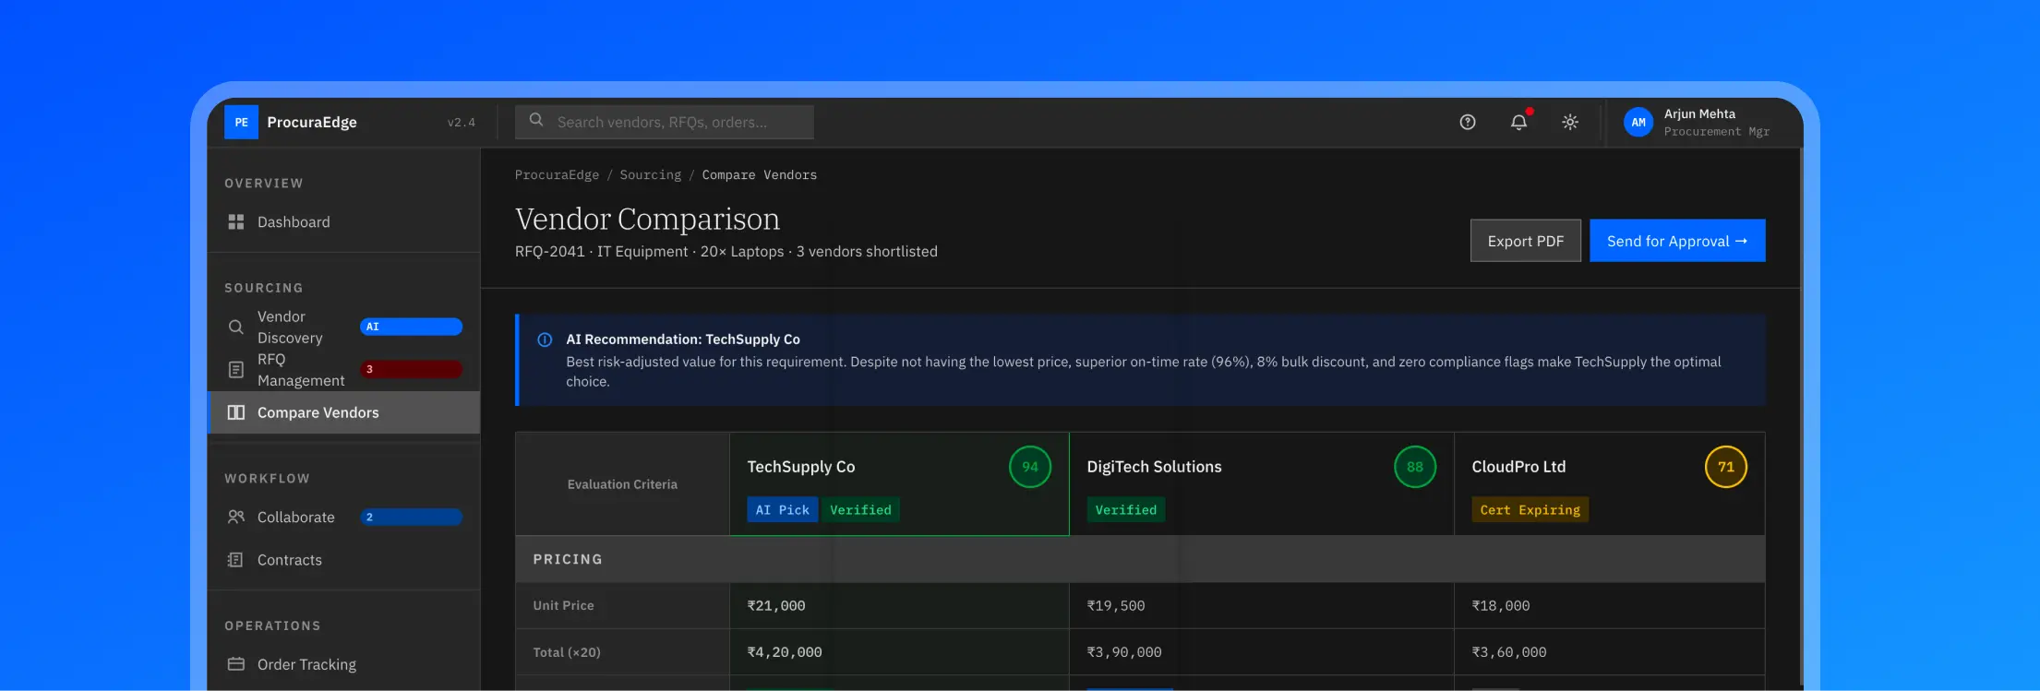The height and width of the screenshot is (691, 2040).
Task: Click AI Recommendation: TechSupply Co heading
Action: click(683, 340)
